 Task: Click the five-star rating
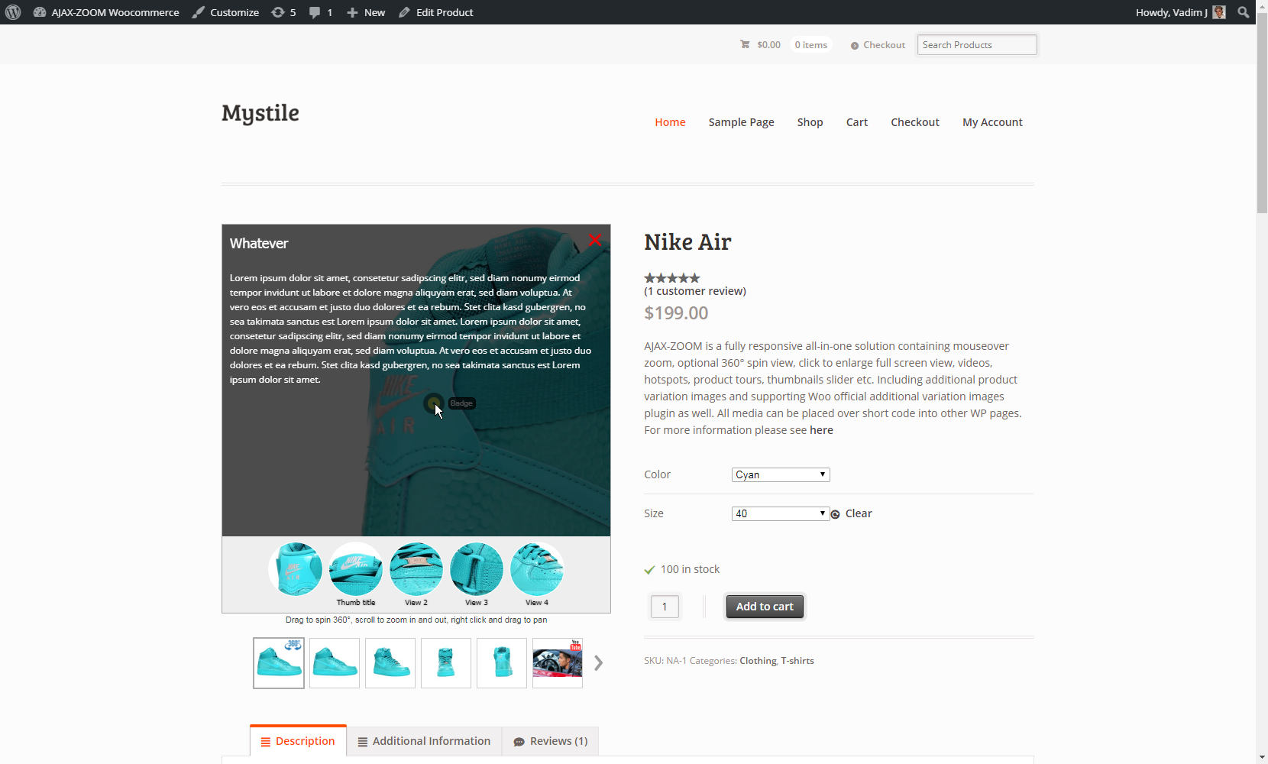[672, 278]
